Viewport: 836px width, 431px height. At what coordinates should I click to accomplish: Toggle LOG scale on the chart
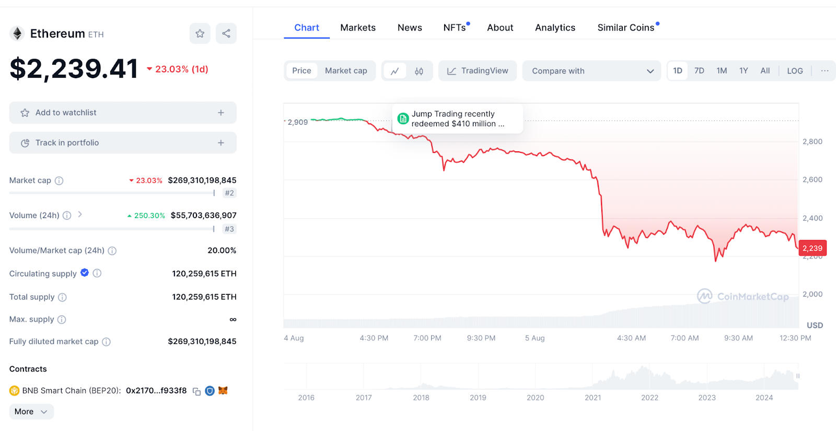tap(795, 71)
